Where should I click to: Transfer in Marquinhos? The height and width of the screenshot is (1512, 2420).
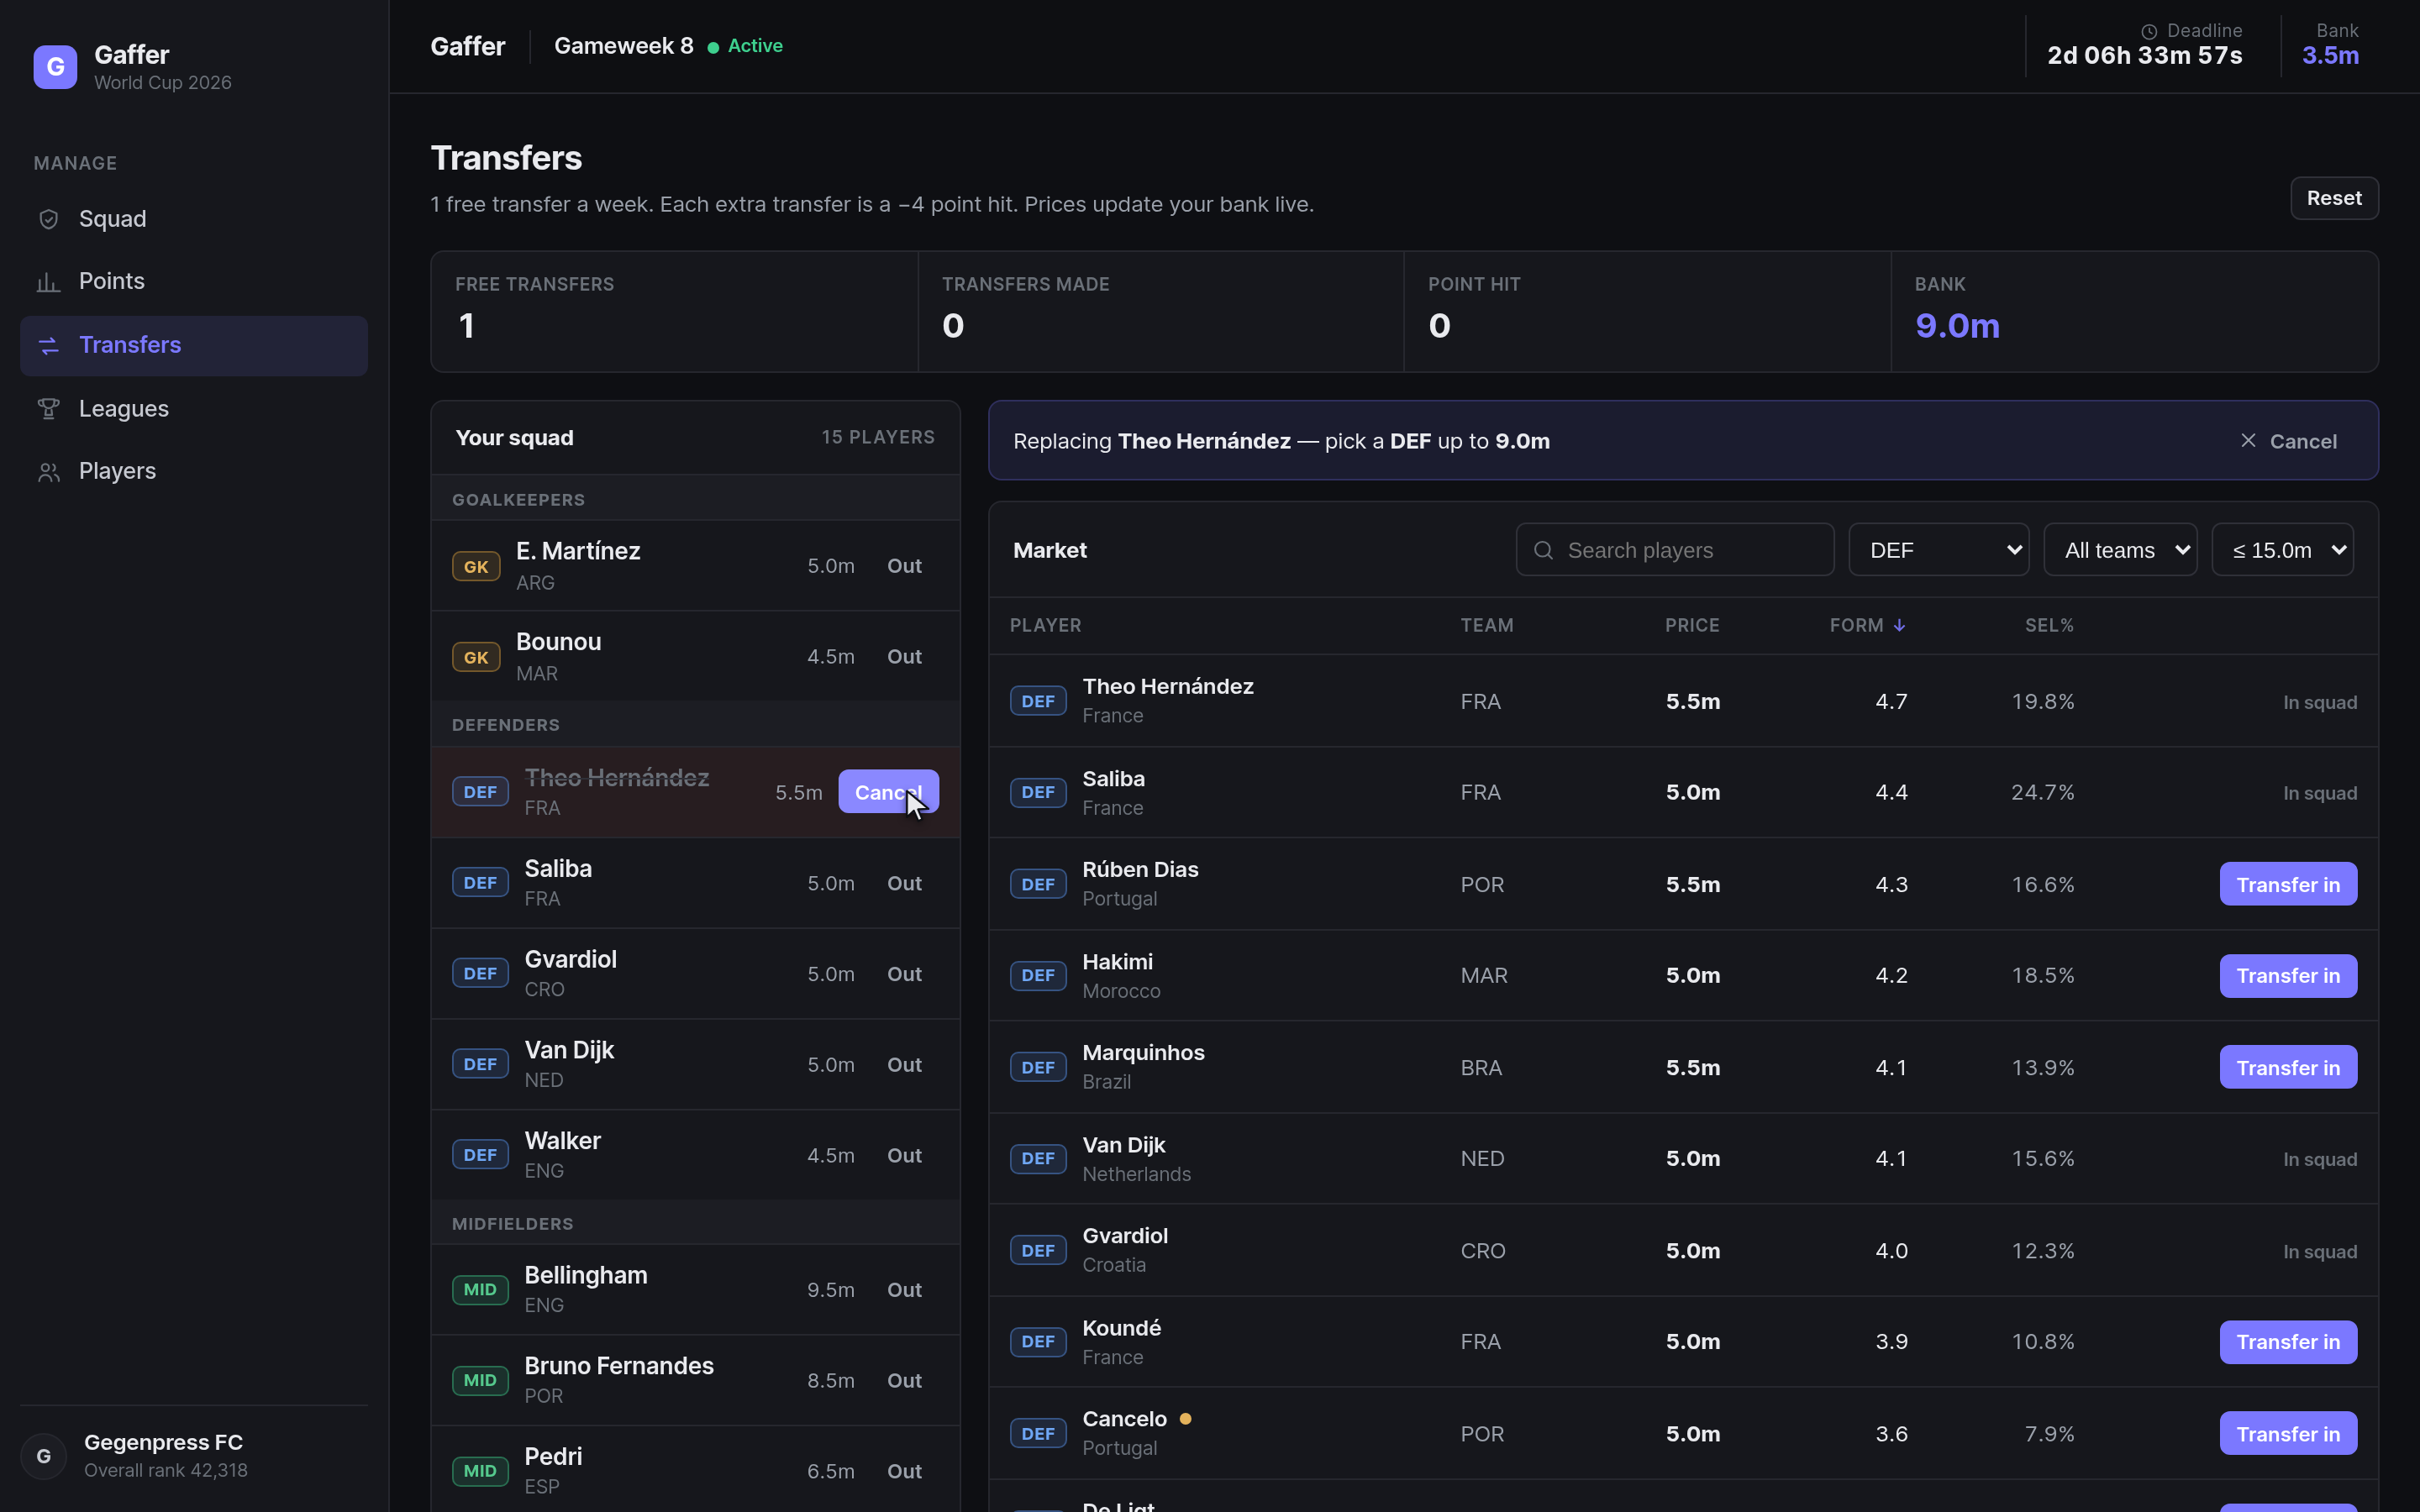click(2288, 1067)
